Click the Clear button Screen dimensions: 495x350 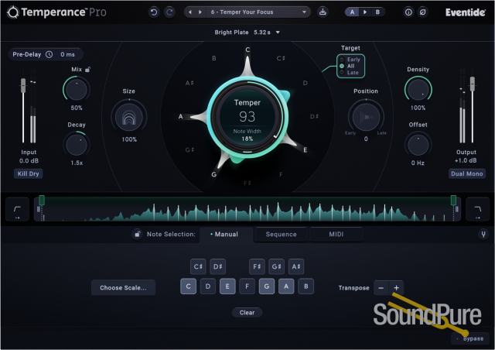pos(247,313)
